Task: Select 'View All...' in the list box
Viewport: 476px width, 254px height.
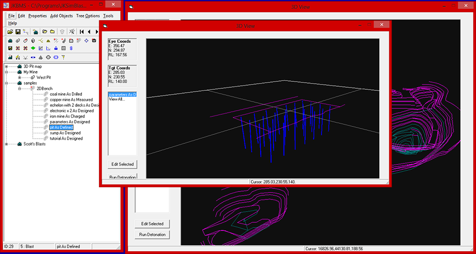Action: click(117, 99)
